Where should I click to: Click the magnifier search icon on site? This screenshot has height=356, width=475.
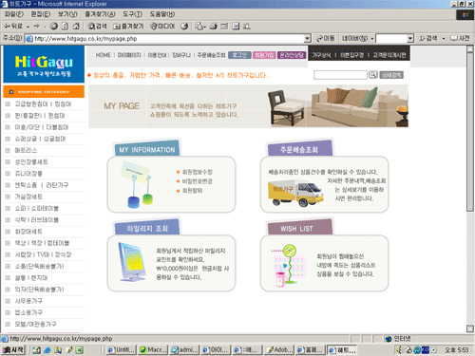point(373,75)
